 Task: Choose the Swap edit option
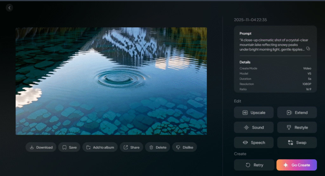[x=297, y=143]
